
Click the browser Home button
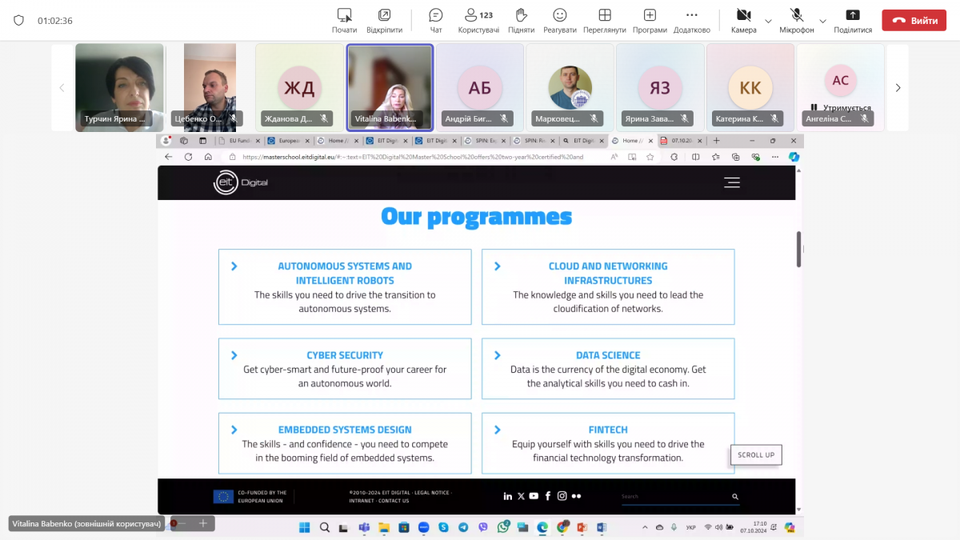coord(208,157)
